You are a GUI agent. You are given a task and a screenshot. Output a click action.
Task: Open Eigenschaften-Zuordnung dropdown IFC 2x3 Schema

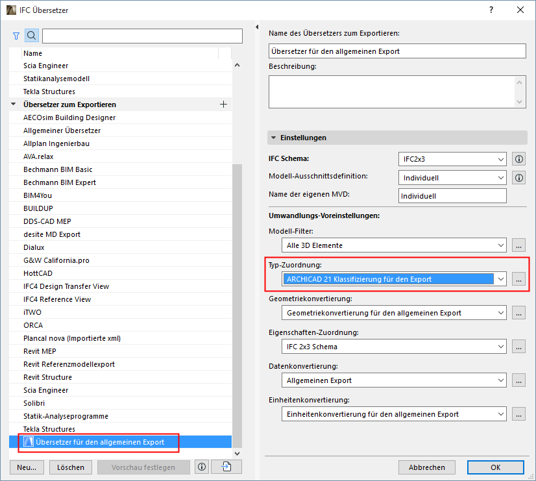(x=394, y=347)
